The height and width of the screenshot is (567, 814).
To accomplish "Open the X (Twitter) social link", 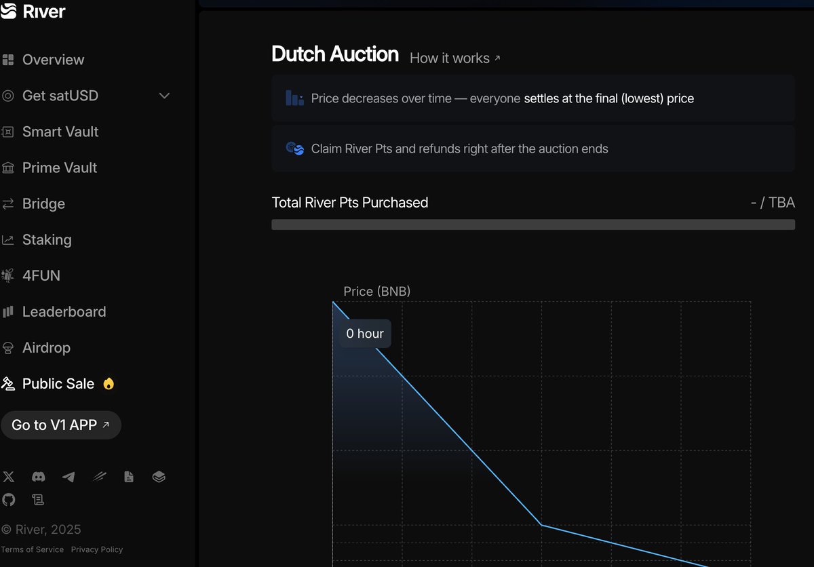I will 8,477.
